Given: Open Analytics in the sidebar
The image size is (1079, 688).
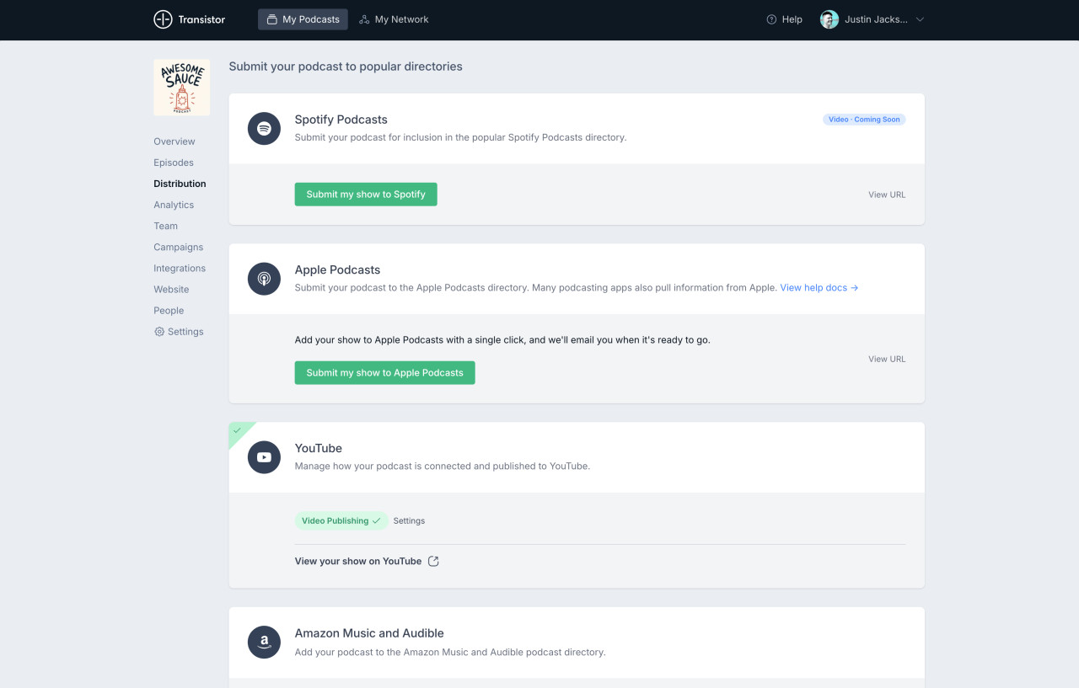Looking at the screenshot, I should click(x=174, y=205).
